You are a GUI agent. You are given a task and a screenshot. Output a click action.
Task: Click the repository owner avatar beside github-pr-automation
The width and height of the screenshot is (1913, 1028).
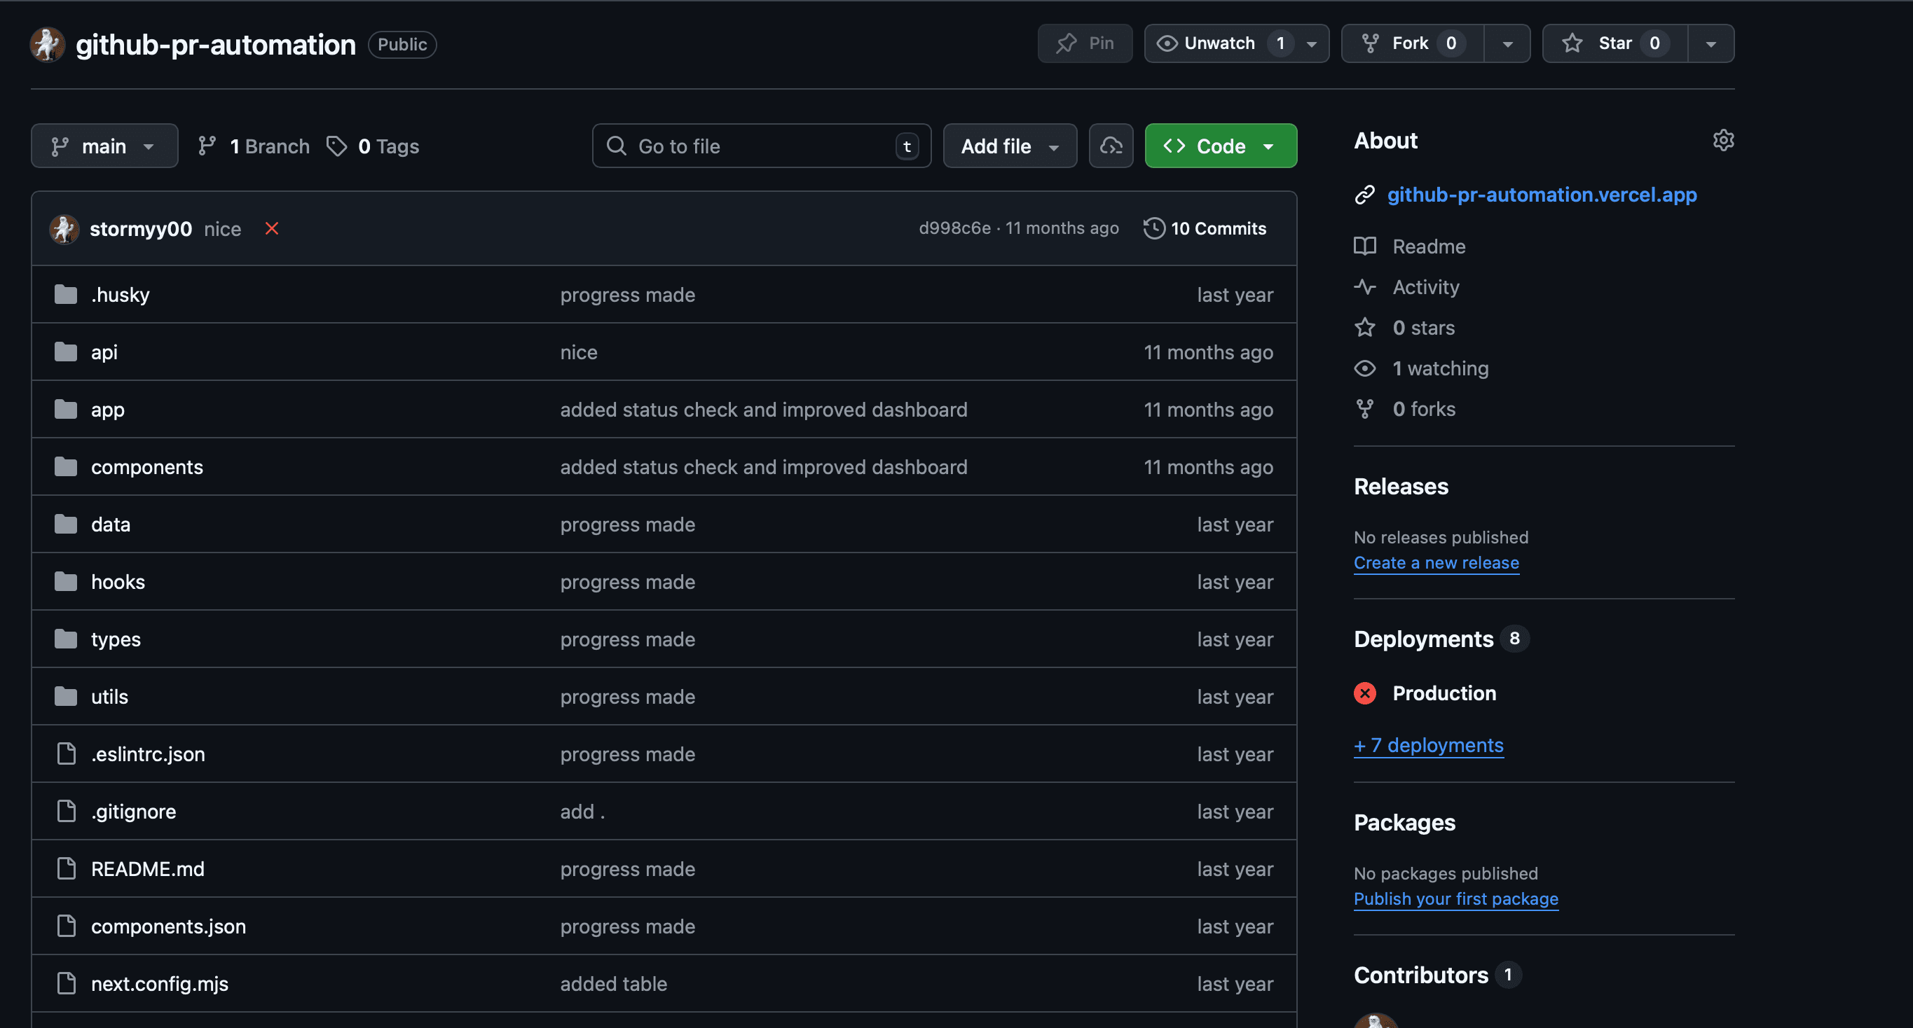point(47,45)
